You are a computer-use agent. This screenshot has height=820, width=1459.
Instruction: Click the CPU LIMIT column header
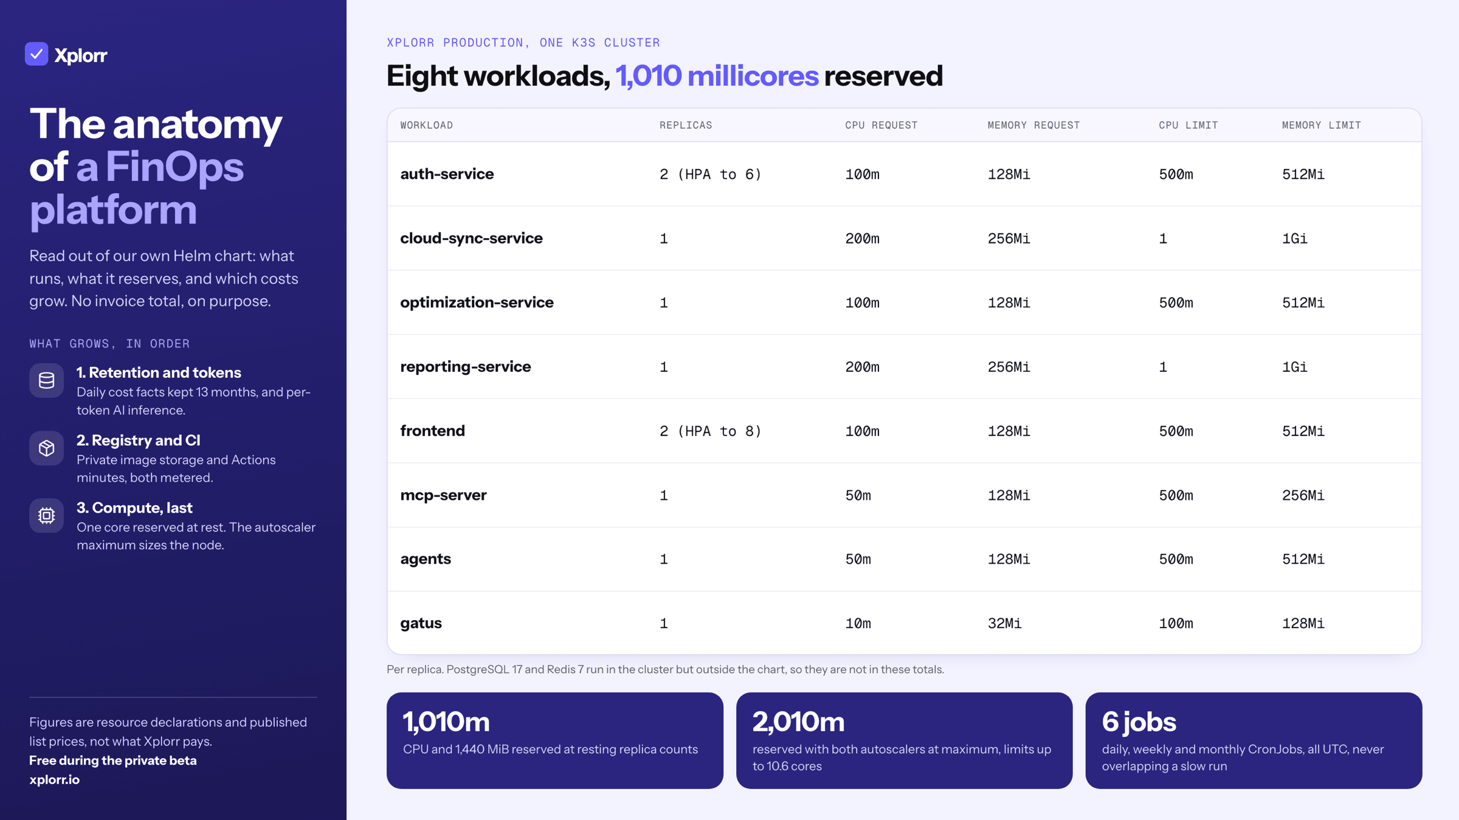tap(1188, 125)
